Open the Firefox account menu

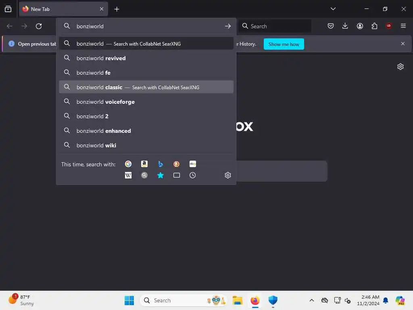tap(360, 26)
